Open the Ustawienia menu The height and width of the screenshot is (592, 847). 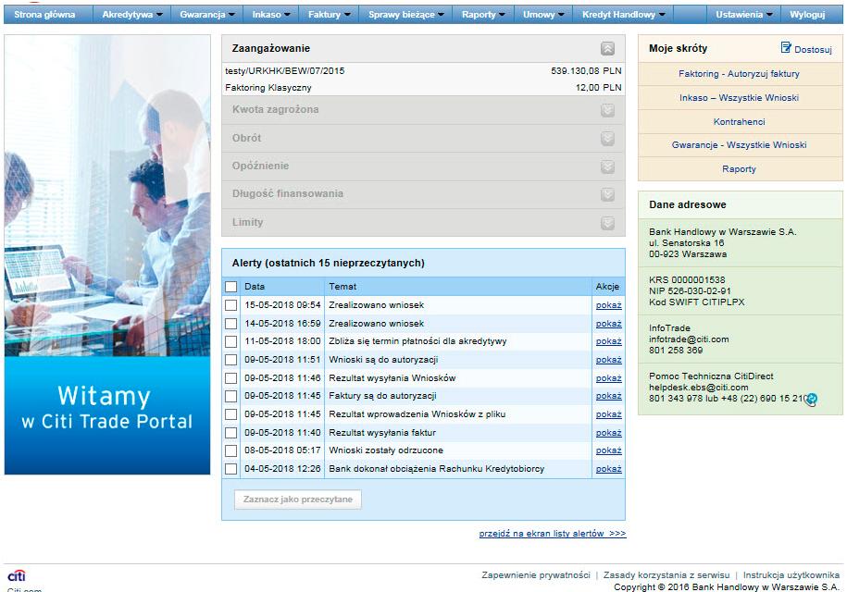pyautogui.click(x=744, y=15)
